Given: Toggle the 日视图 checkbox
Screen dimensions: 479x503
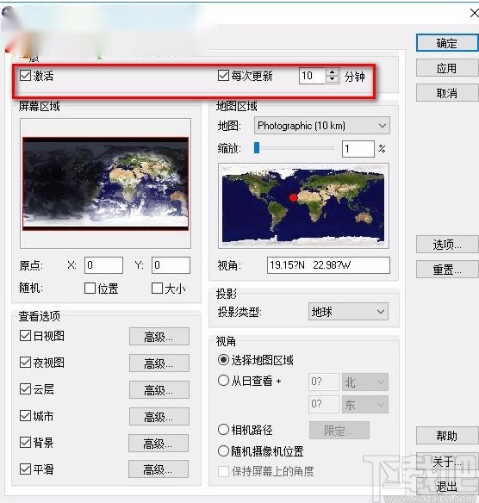Looking at the screenshot, I should 25,336.
